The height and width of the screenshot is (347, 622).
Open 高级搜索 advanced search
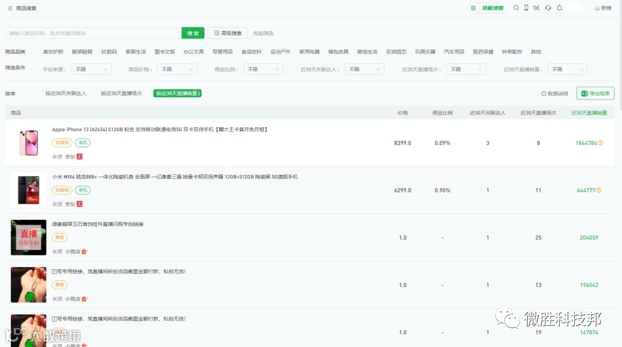tap(227, 33)
